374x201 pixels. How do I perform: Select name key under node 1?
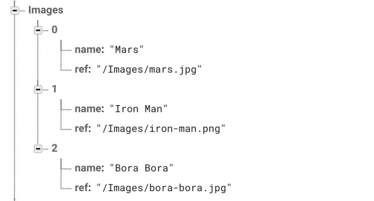(x=89, y=109)
